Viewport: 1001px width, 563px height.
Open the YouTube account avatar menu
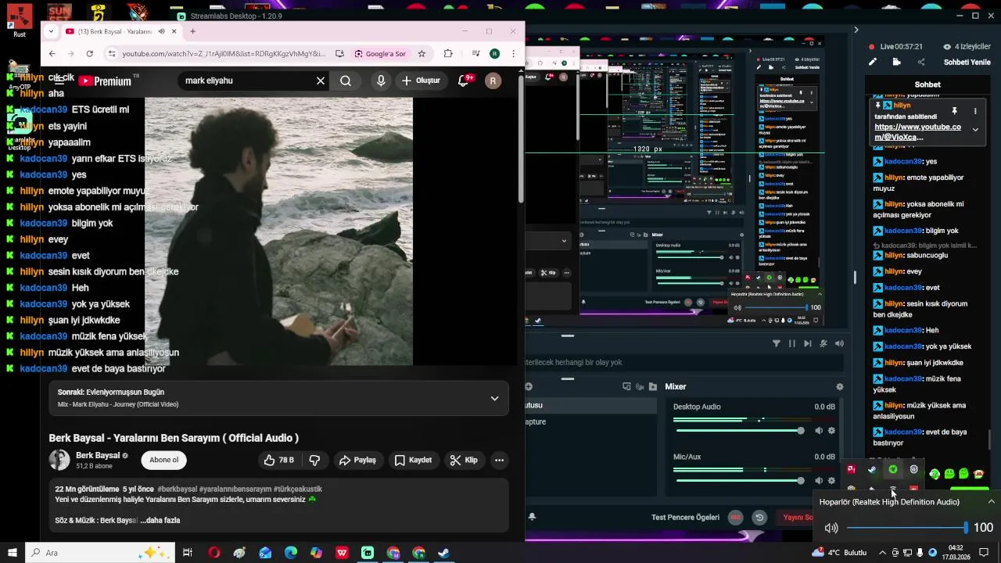[493, 81]
